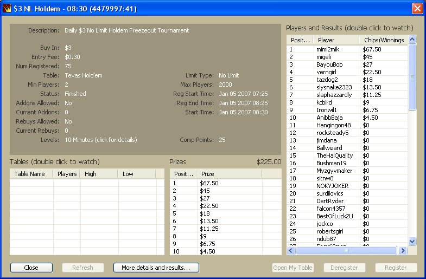This screenshot has width=426, height=279.
Task: Select player rocksteady5 row
Action: click(x=347, y=133)
